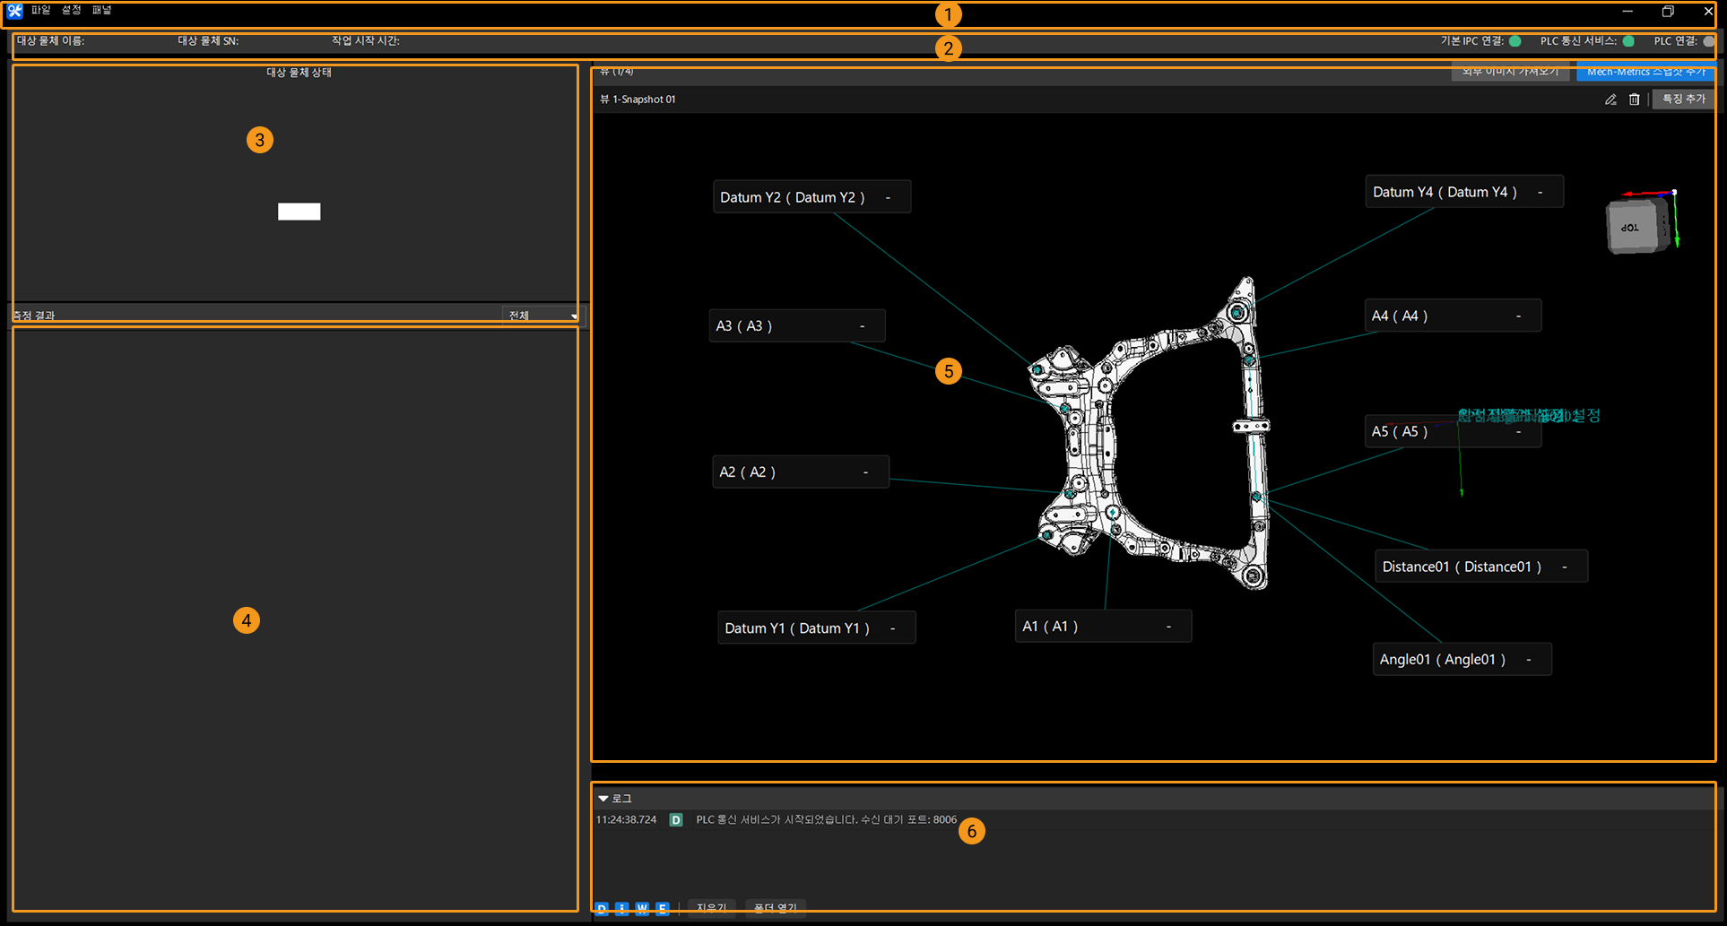The width and height of the screenshot is (1727, 926).
Task: Select the Datum Y1 feature label
Action: pos(817,628)
